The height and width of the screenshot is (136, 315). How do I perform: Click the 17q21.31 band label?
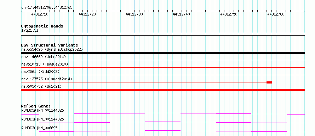pos(29,31)
